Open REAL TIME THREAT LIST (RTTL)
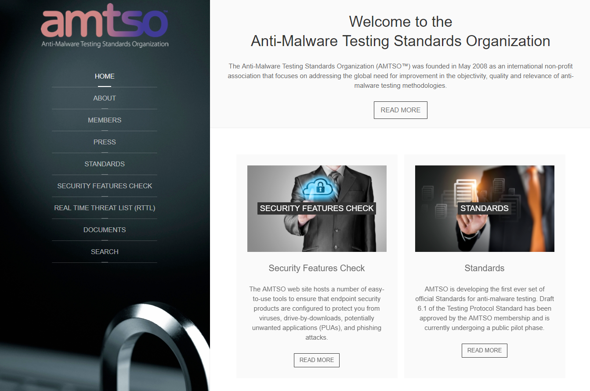Screen dimensions: 590x391 click(105, 208)
